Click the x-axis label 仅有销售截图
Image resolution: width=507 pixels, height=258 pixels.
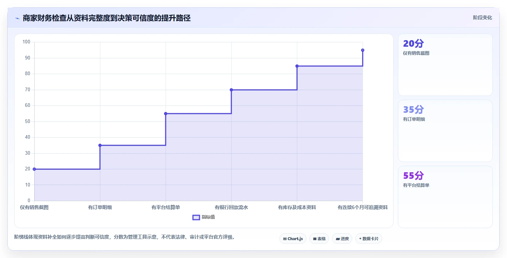pos(34,207)
